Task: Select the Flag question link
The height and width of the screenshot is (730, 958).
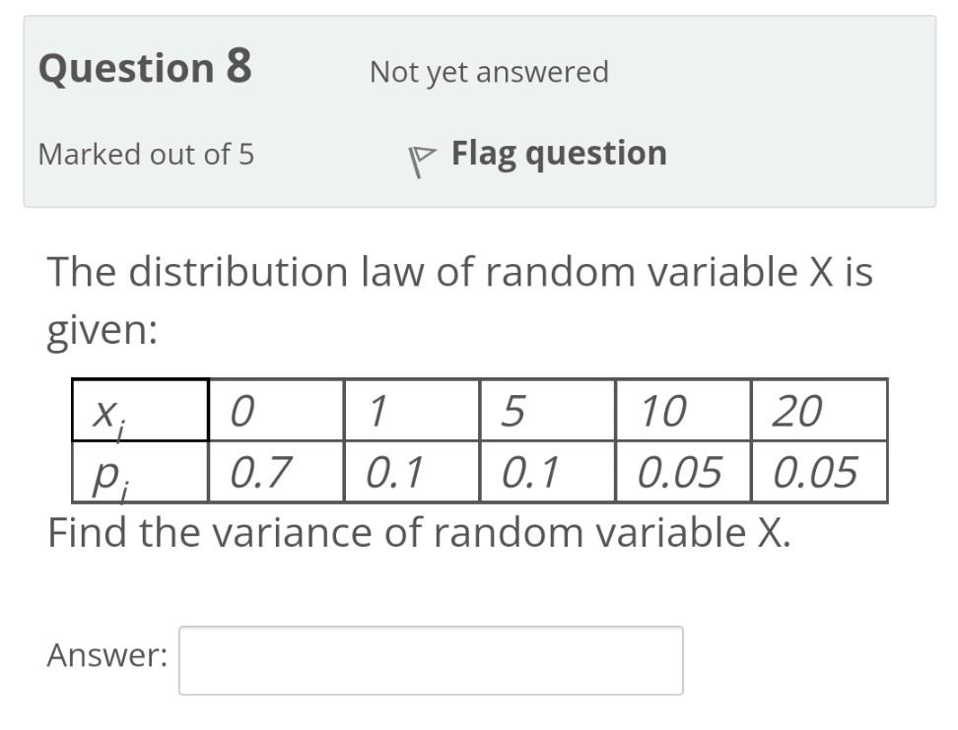Action: coord(559,153)
